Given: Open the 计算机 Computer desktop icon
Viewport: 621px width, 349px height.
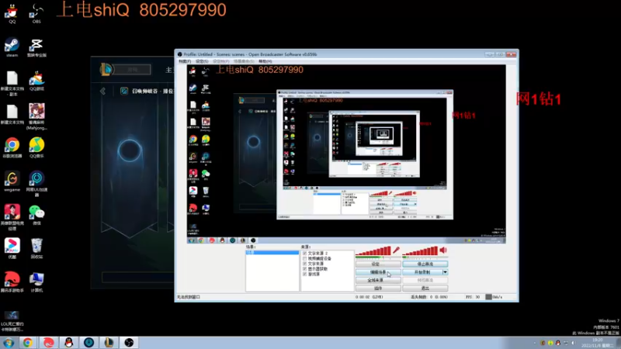Looking at the screenshot, I should pyautogui.click(x=36, y=282).
